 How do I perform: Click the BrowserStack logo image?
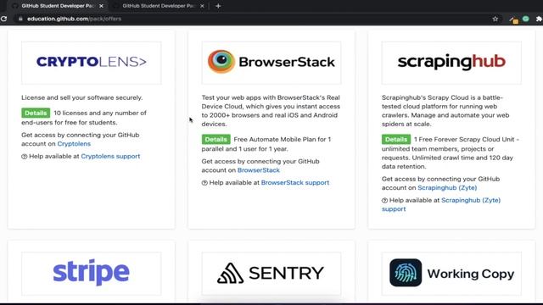271,63
